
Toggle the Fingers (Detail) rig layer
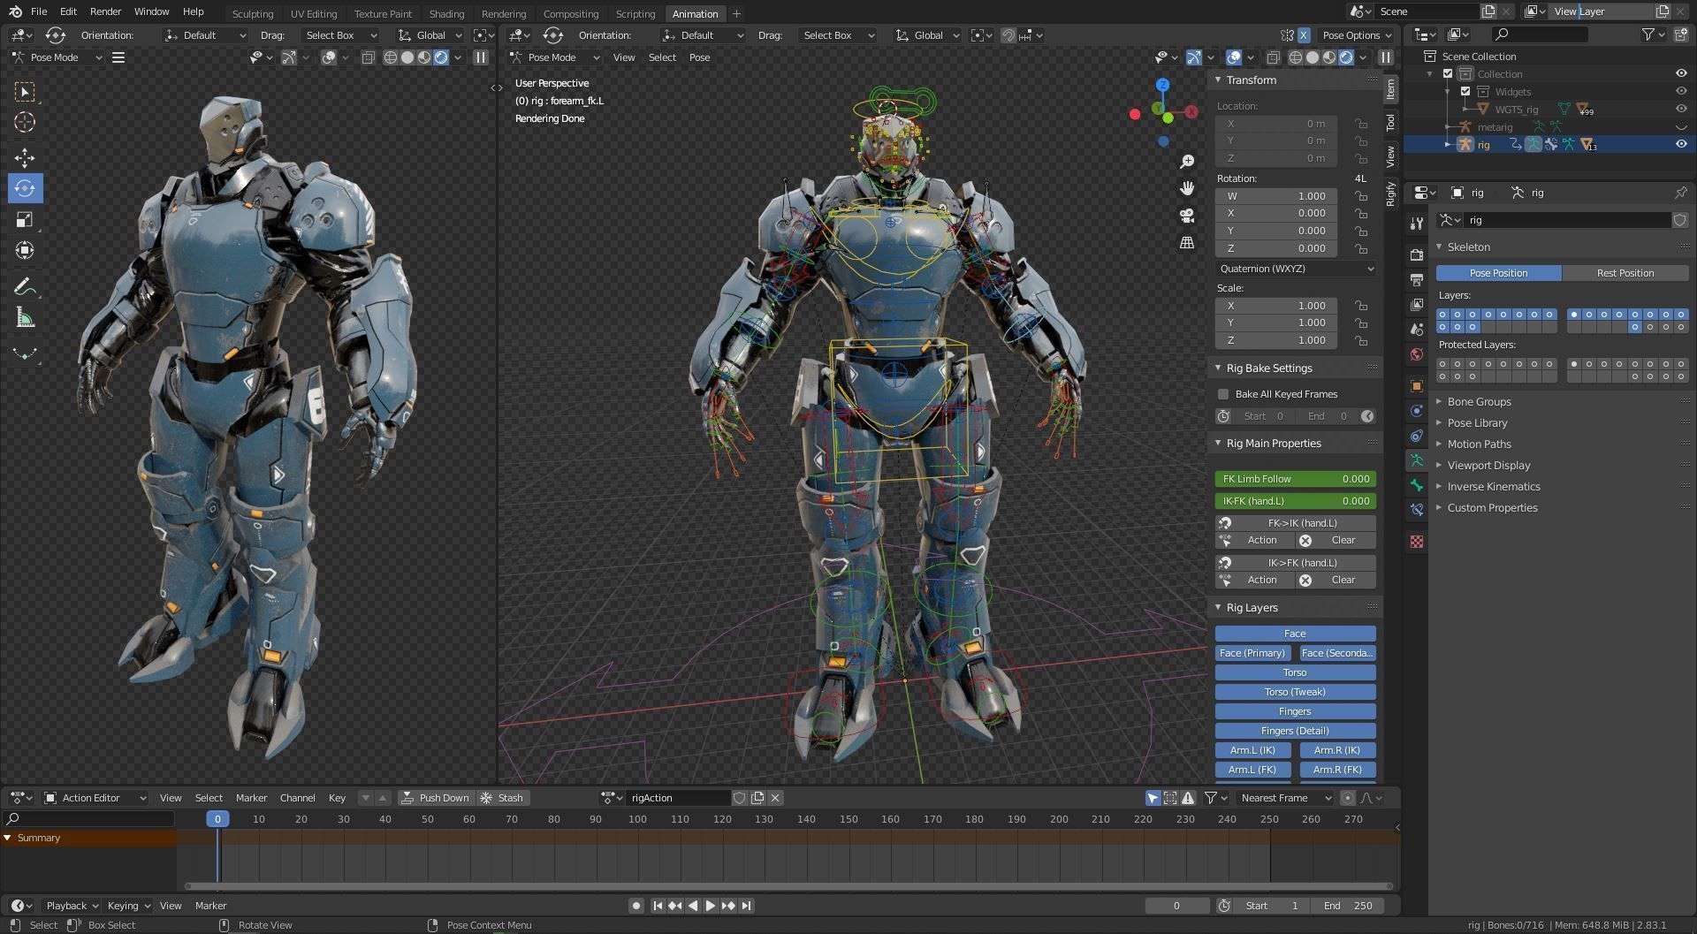(1296, 731)
